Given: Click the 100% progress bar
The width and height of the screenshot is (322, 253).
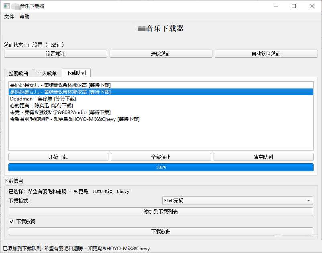Looking at the screenshot, I should (x=161, y=167).
